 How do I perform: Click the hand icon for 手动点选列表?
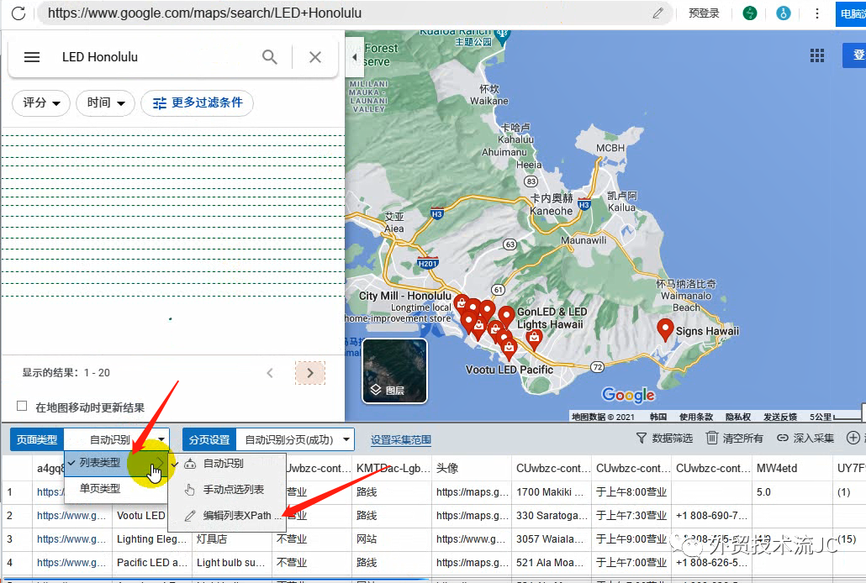[190, 490]
